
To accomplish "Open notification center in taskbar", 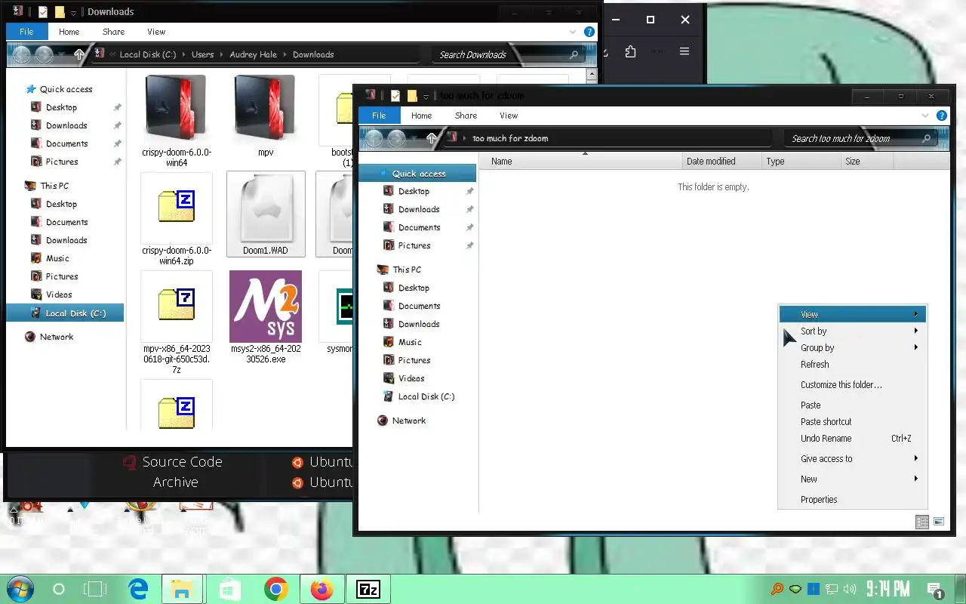I will pos(935,590).
